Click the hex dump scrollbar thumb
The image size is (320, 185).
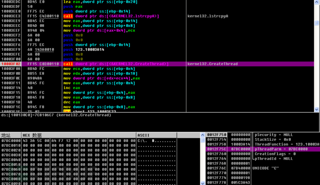point(203,140)
